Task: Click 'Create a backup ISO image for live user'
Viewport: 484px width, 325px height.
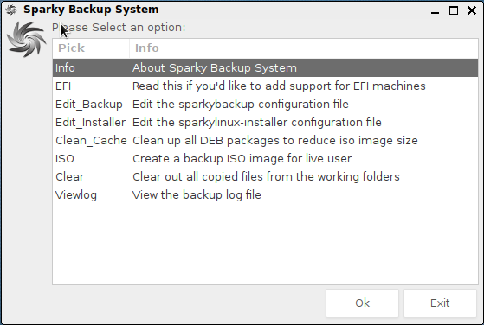Action: click(x=242, y=159)
